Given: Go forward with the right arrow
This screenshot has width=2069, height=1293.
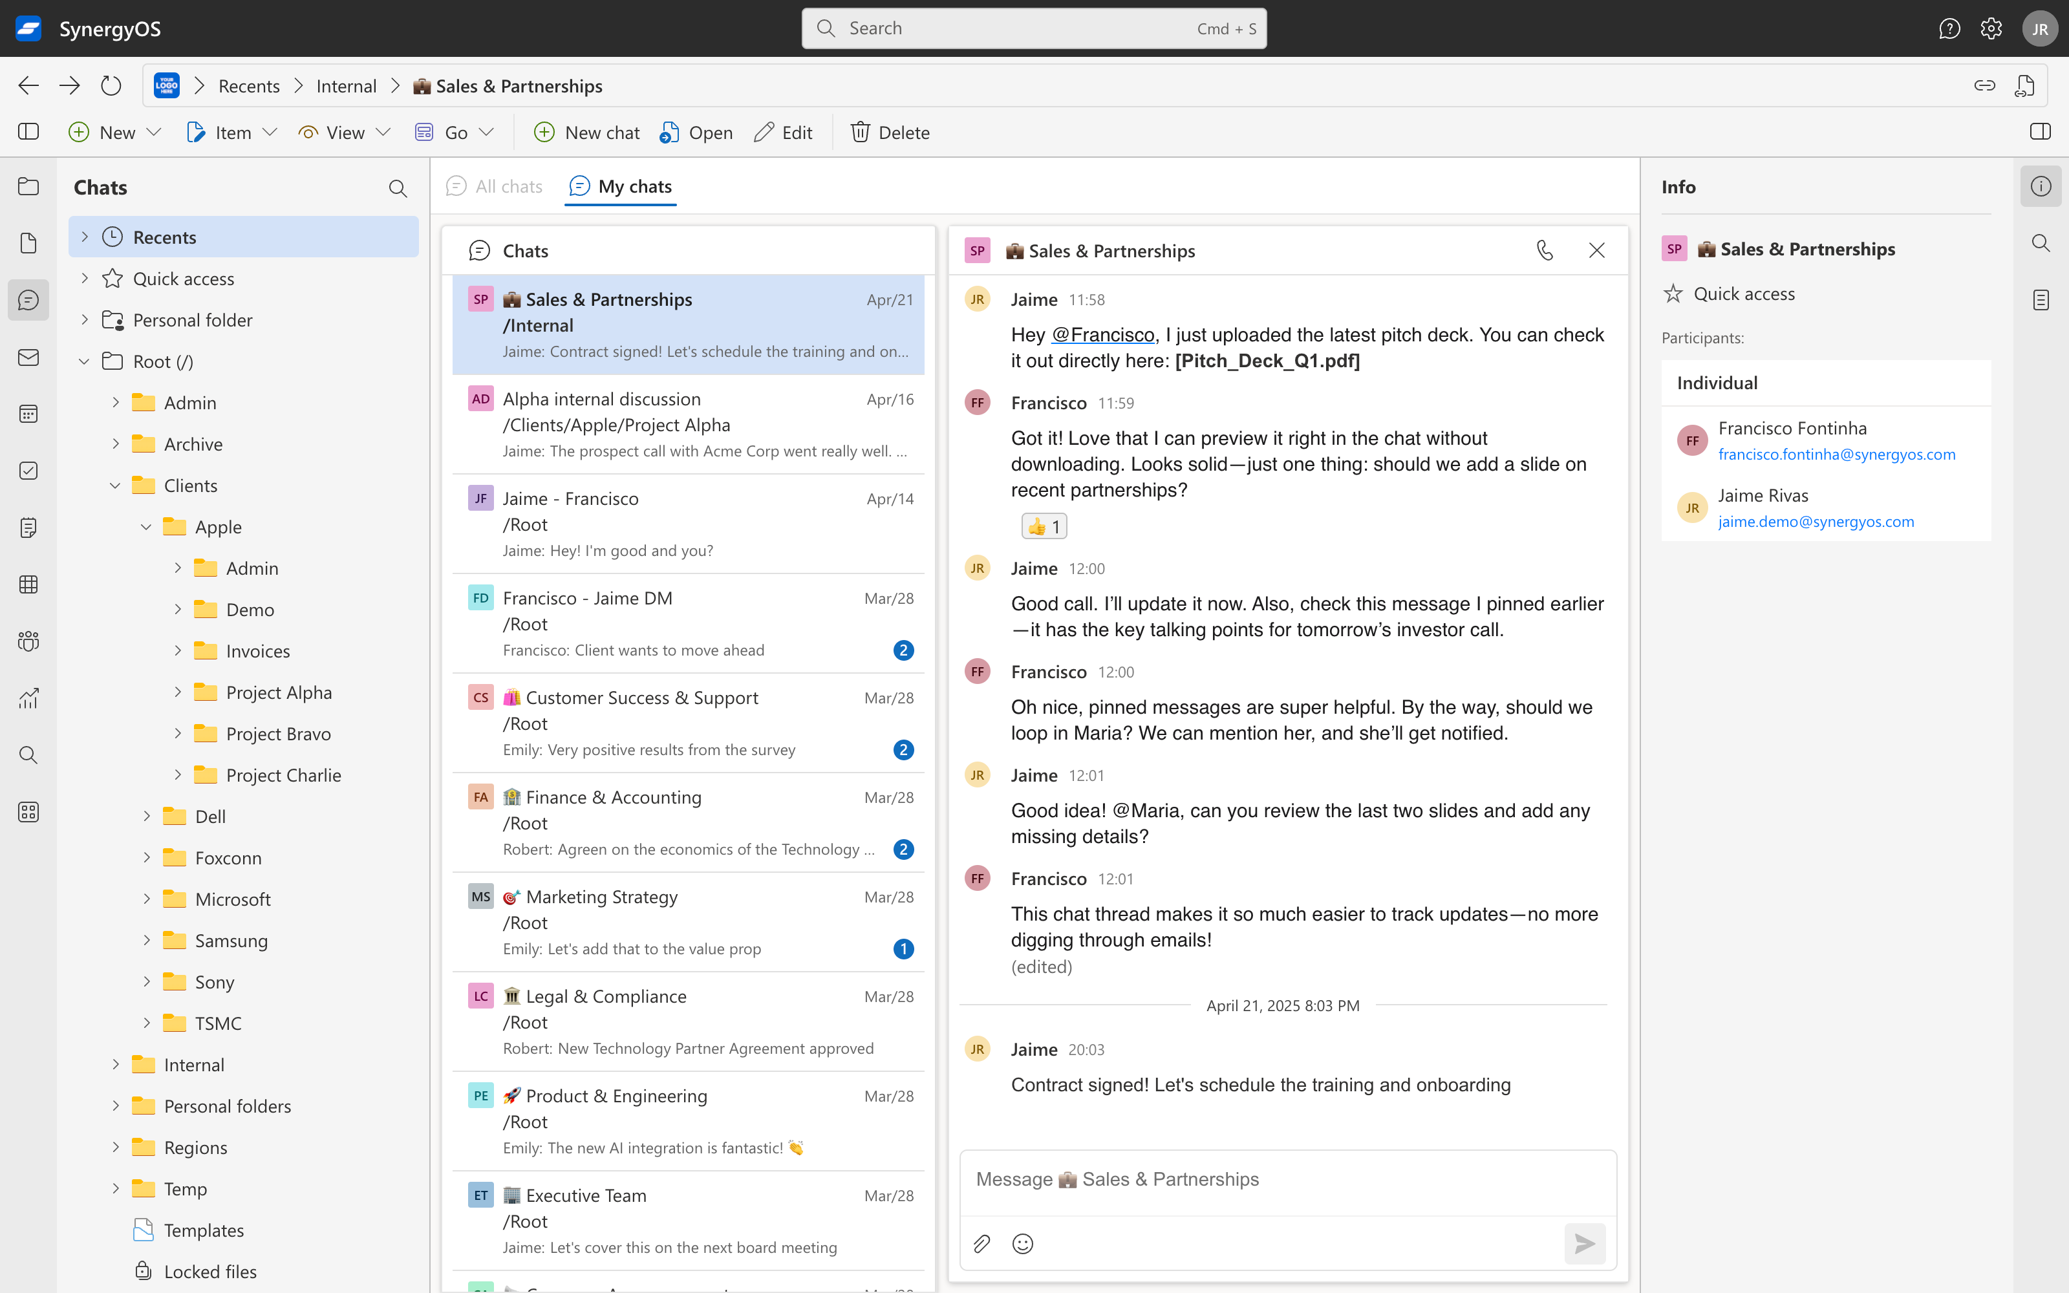Looking at the screenshot, I should click(69, 85).
